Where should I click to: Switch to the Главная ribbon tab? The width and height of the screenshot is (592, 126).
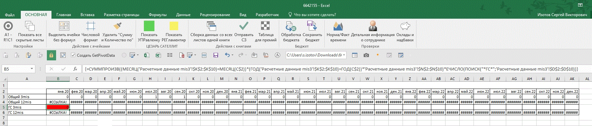coord(64,15)
